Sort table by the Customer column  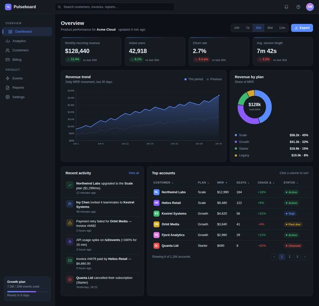pos(163,183)
